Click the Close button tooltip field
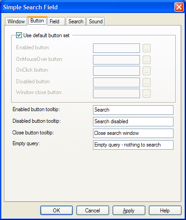This screenshot has width=186, height=220. point(133,133)
